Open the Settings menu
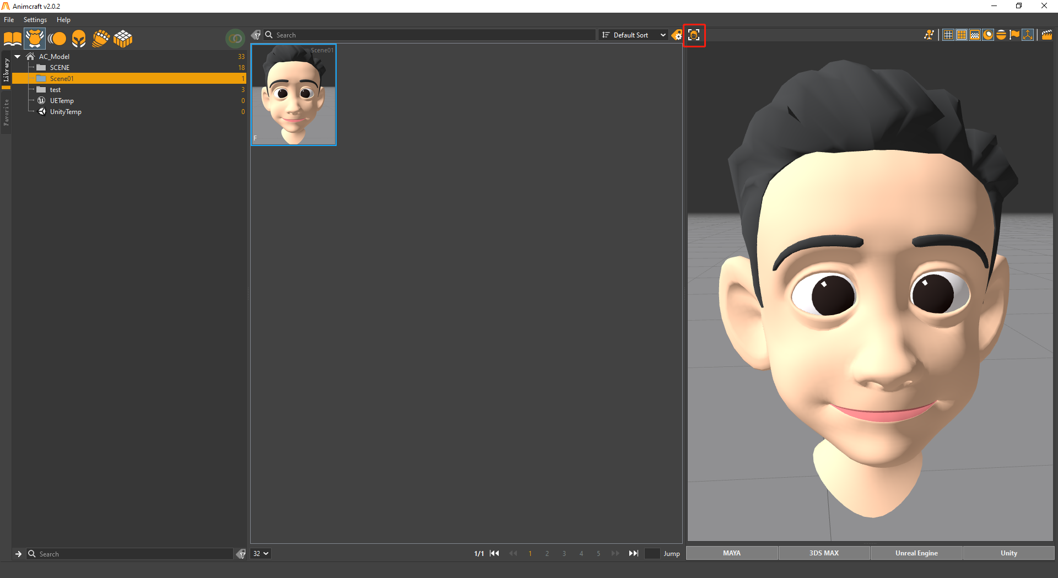The height and width of the screenshot is (578, 1058). (x=35, y=20)
